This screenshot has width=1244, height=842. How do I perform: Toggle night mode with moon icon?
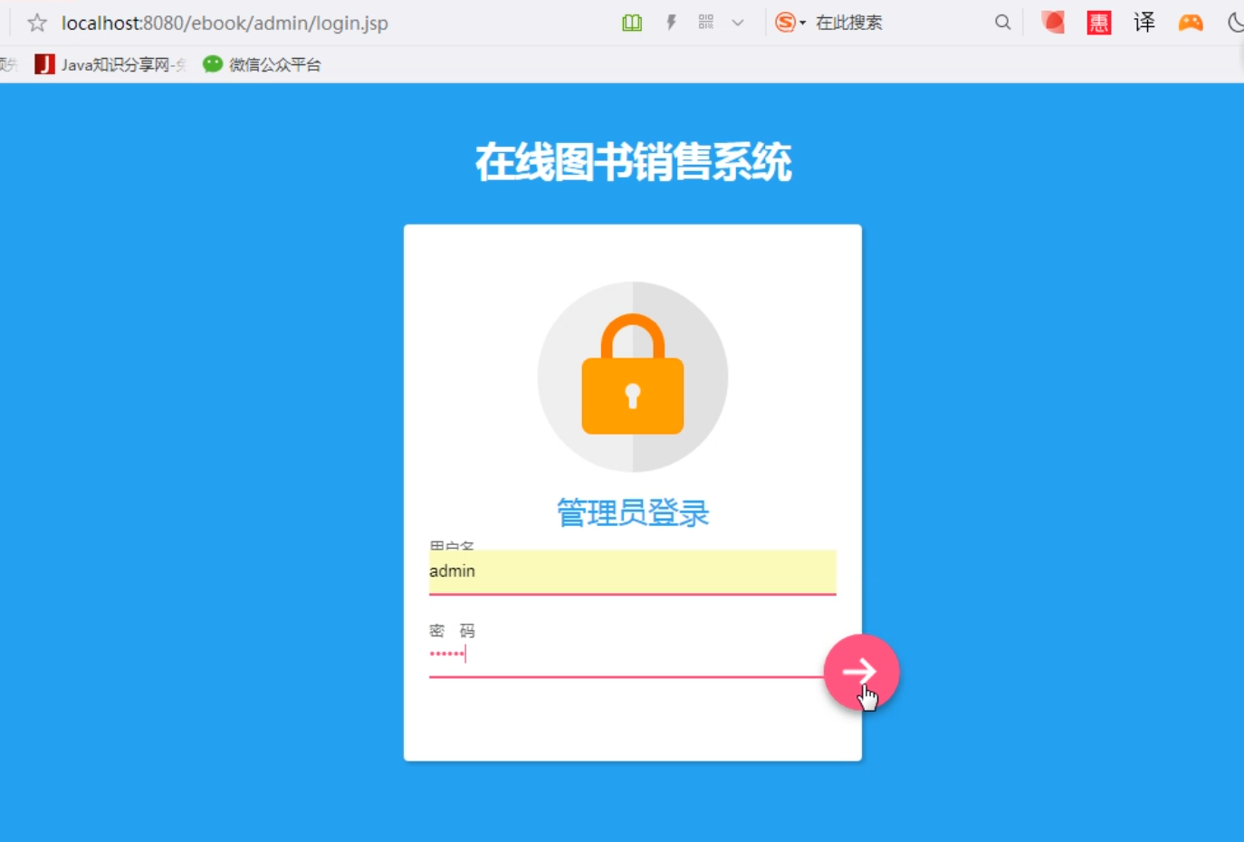pyautogui.click(x=1236, y=23)
